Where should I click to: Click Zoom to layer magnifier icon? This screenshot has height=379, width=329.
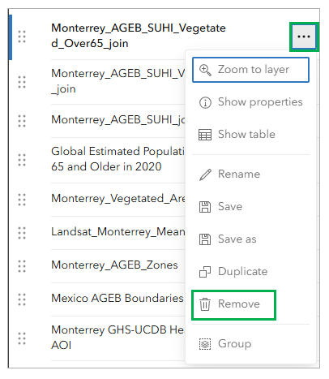pos(205,70)
